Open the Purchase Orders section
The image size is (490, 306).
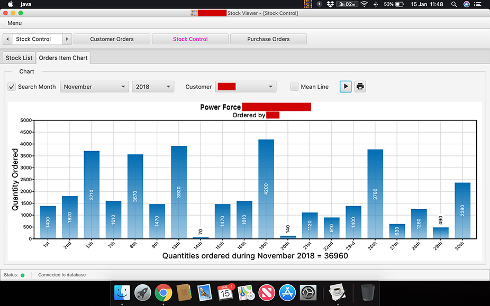click(x=268, y=39)
